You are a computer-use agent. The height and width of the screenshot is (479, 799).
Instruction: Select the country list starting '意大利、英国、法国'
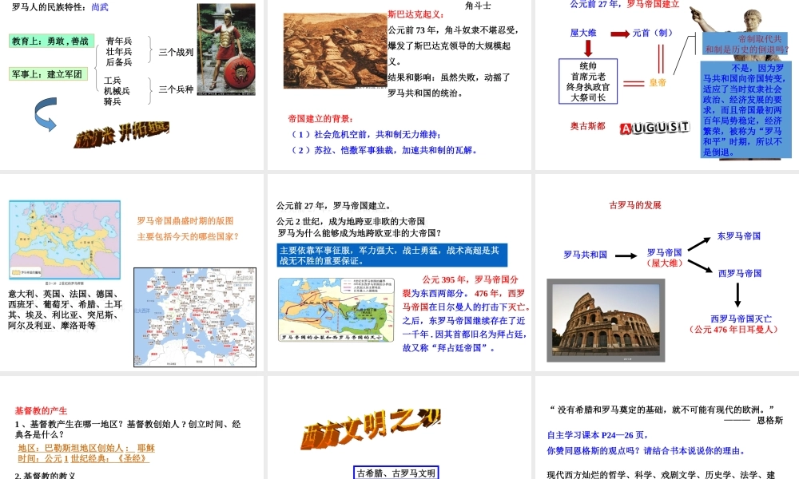66,310
